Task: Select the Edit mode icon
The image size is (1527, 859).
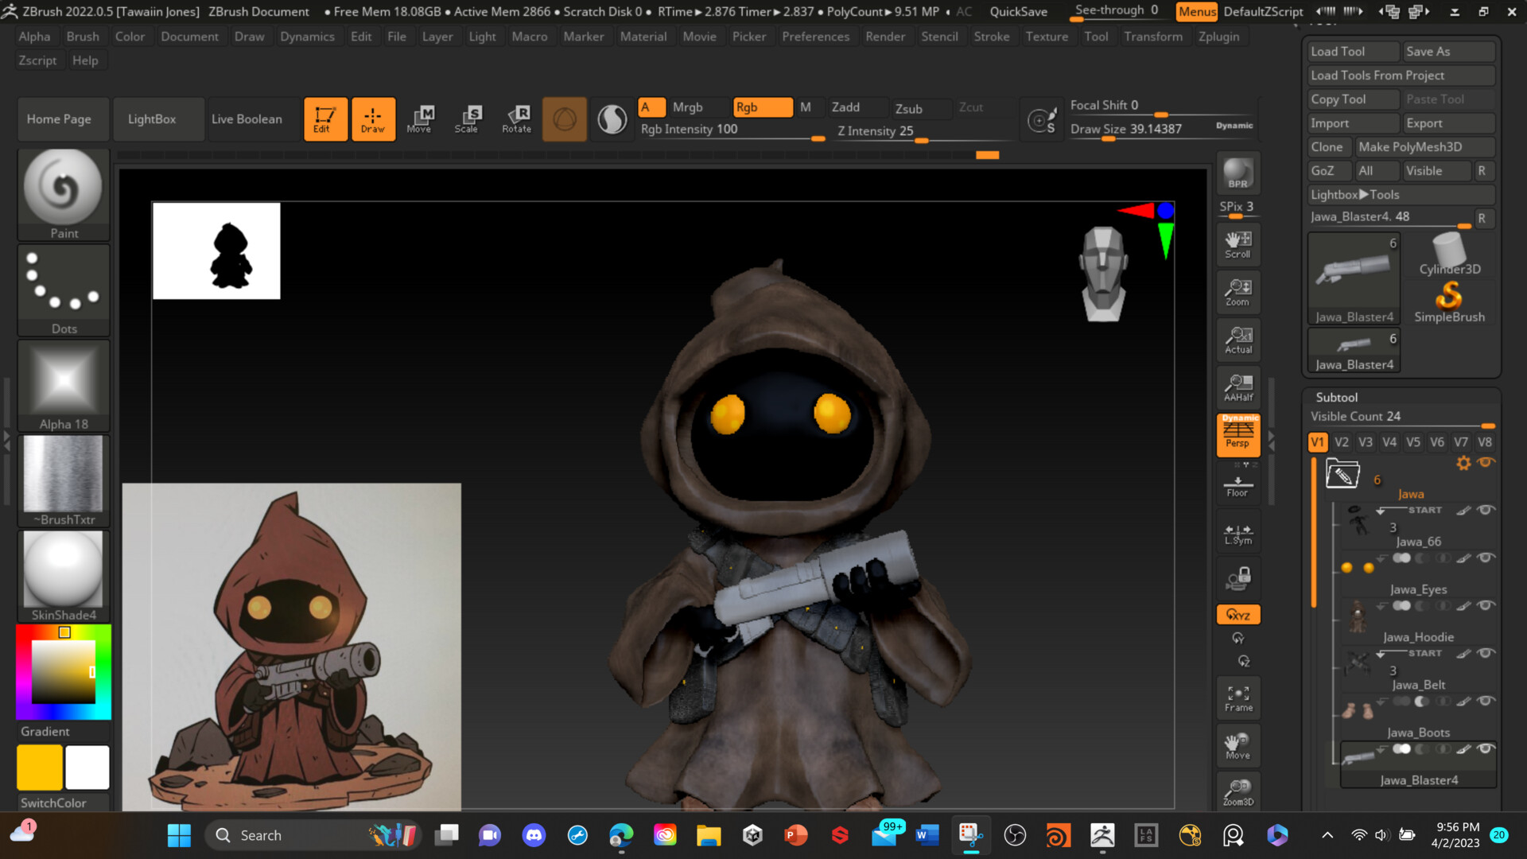Action: click(325, 119)
